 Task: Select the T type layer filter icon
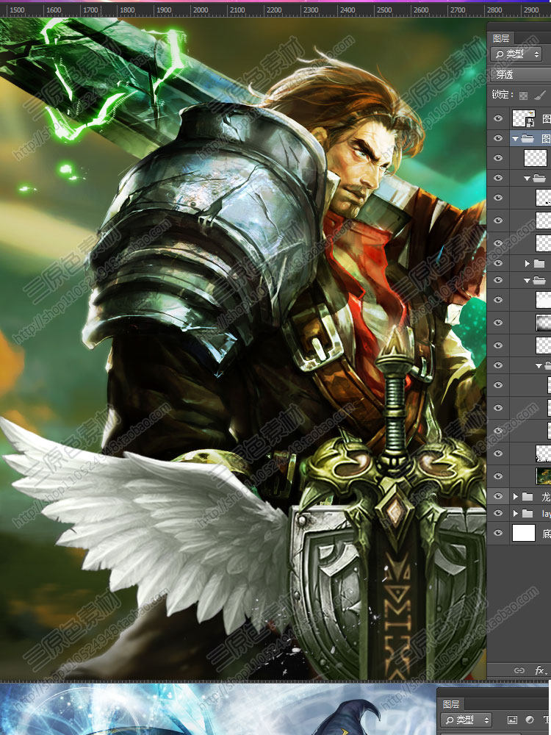[547, 719]
